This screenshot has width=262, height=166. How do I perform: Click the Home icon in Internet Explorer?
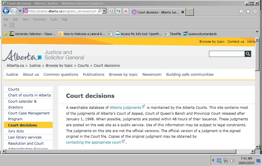pyautogui.click(x=241, y=11)
